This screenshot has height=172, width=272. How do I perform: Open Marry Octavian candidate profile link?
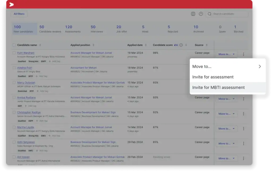point(26,83)
